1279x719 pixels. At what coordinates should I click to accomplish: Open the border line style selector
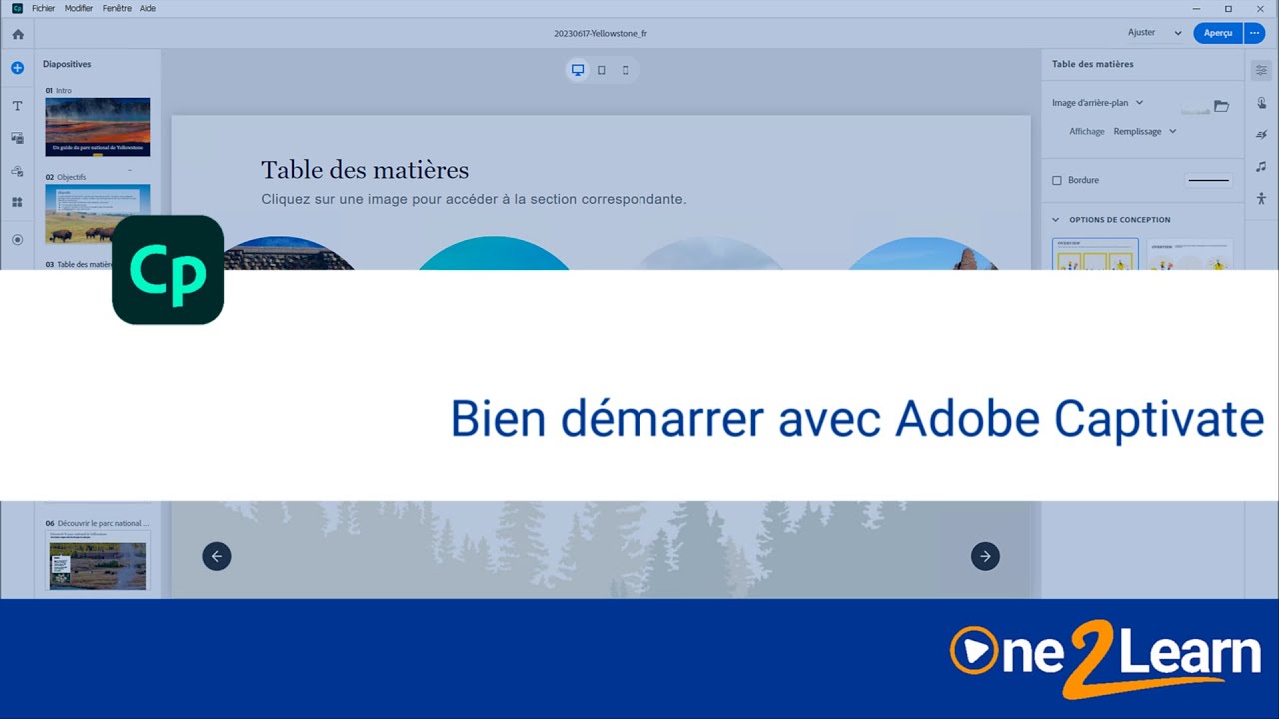(x=1209, y=181)
